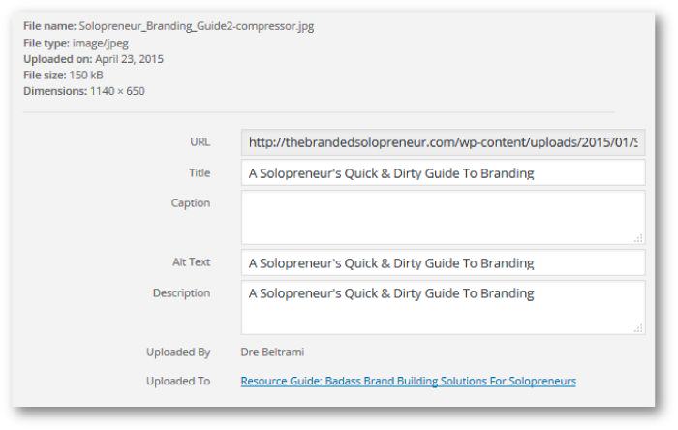Screen dimensions: 678x430
Task: Click the Caption label
Action: 189,203
